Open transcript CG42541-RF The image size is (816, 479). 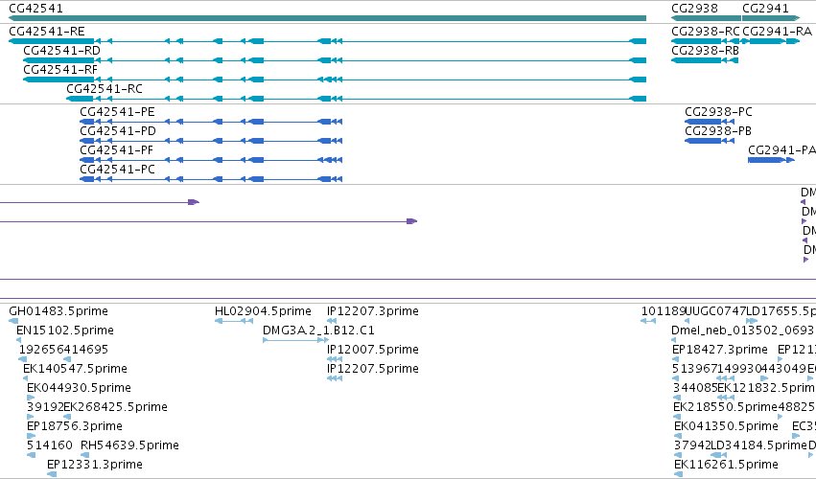60,70
